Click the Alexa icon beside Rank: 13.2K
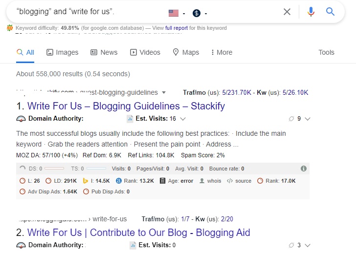356x255 pixels. pyautogui.click(x=118, y=181)
